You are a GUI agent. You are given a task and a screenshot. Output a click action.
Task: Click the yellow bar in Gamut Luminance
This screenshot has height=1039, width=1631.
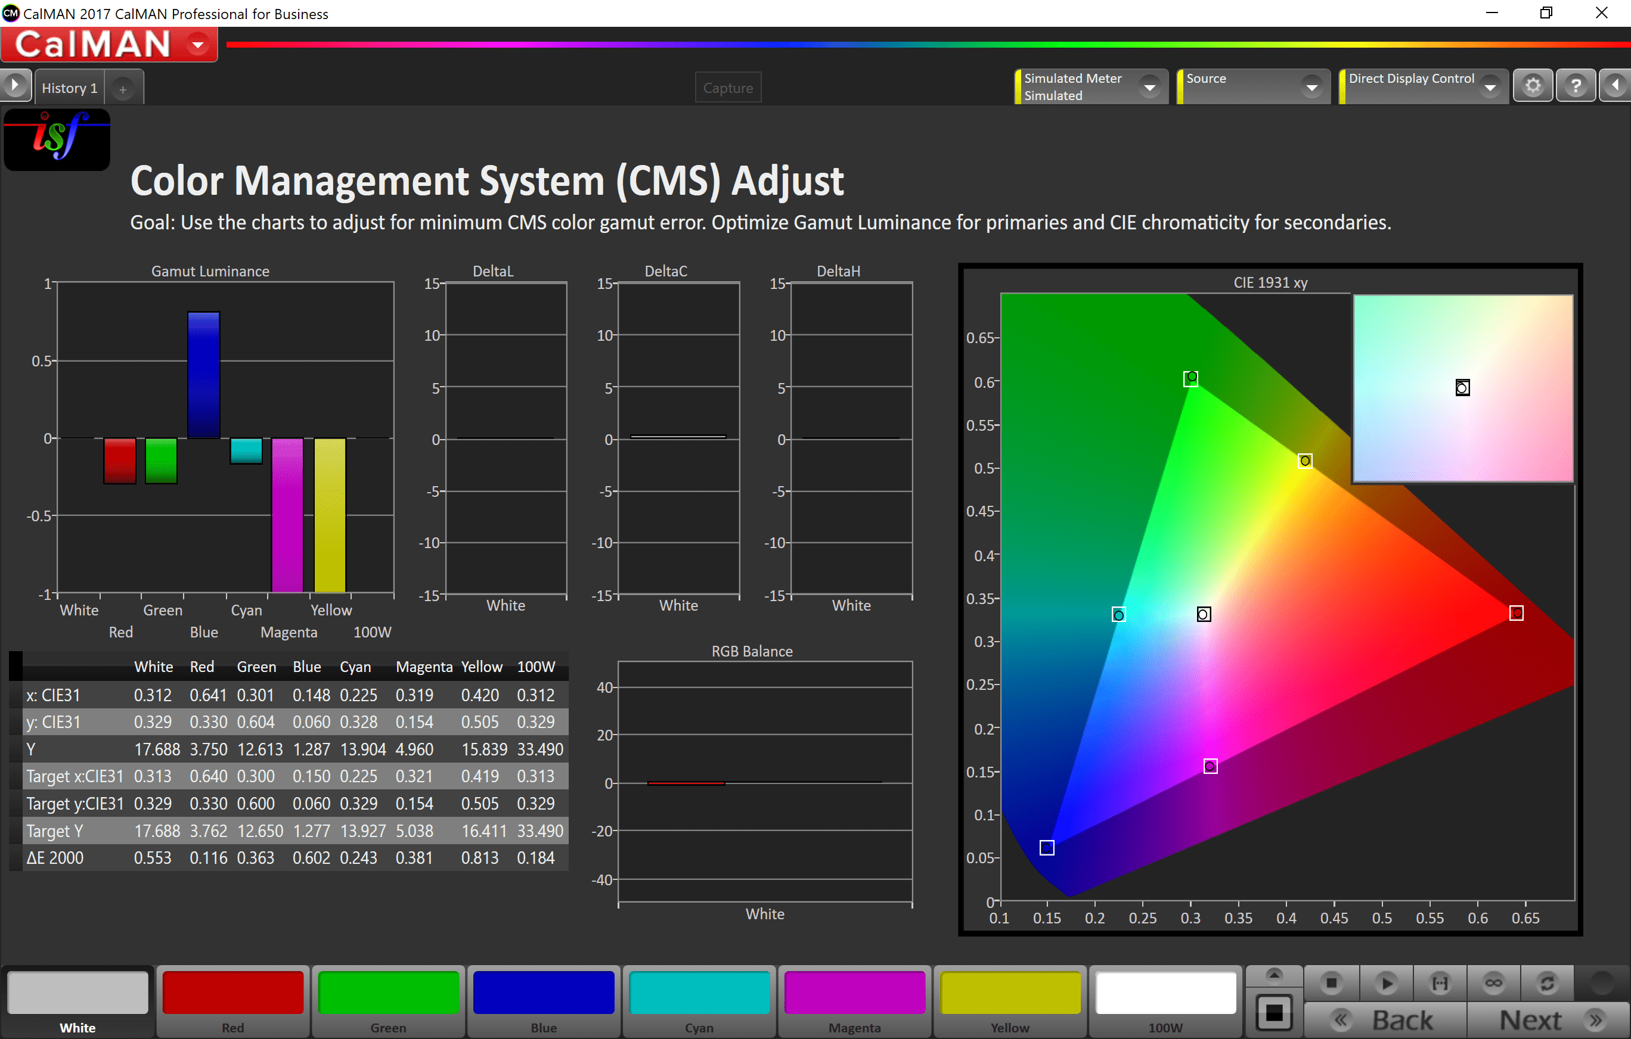330,515
